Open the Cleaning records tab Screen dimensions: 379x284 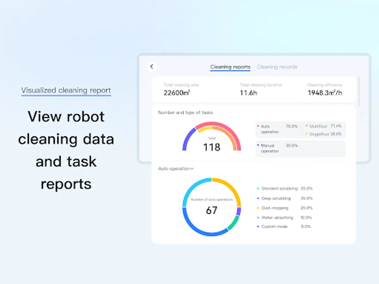(277, 67)
